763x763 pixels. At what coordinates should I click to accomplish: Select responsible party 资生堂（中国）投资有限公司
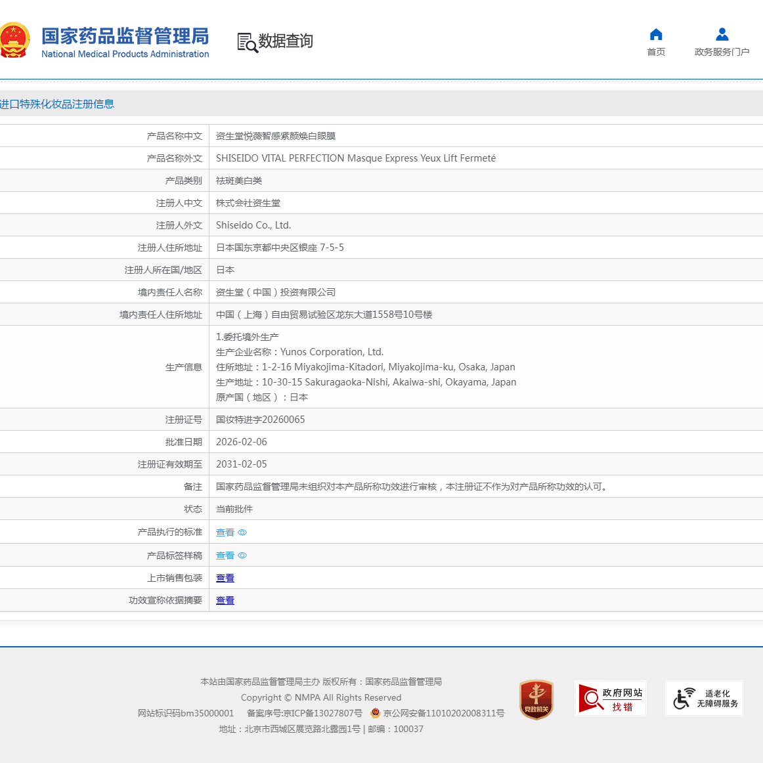[x=276, y=292]
